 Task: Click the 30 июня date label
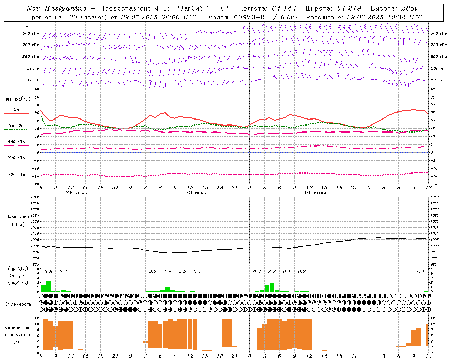196,193
